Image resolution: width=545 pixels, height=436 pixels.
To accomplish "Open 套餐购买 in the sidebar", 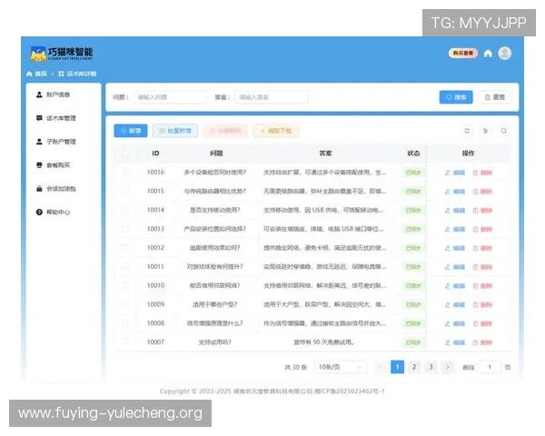I will pyautogui.click(x=54, y=165).
